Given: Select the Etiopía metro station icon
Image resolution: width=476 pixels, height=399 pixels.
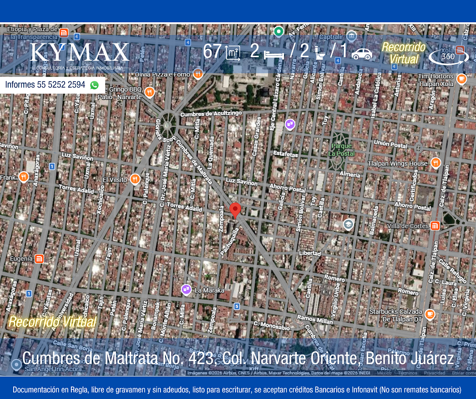Looking at the screenshot, I should coord(64,32).
